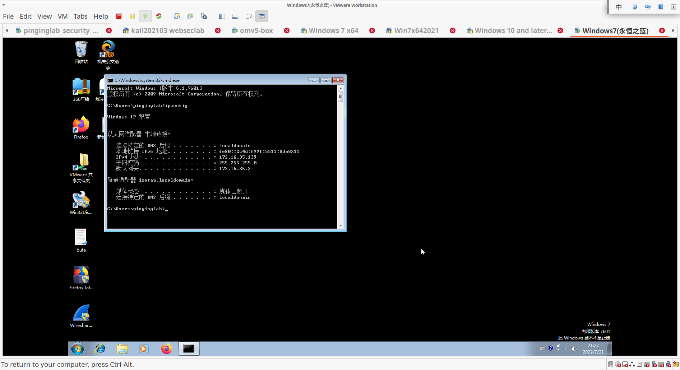Click the cmd window scrollbar thumb
Image resolution: width=680 pixels, height=370 pixels.
[341, 97]
